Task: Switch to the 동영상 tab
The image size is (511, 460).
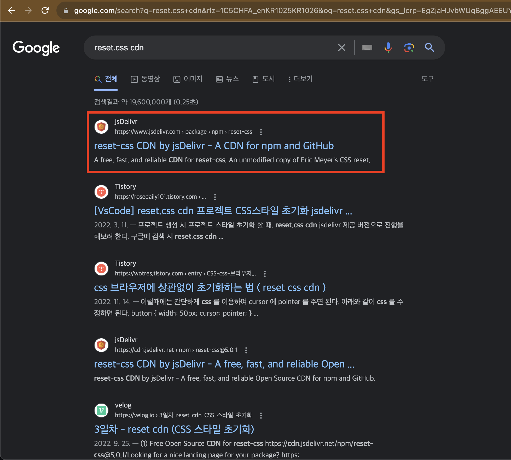Action: pos(145,79)
